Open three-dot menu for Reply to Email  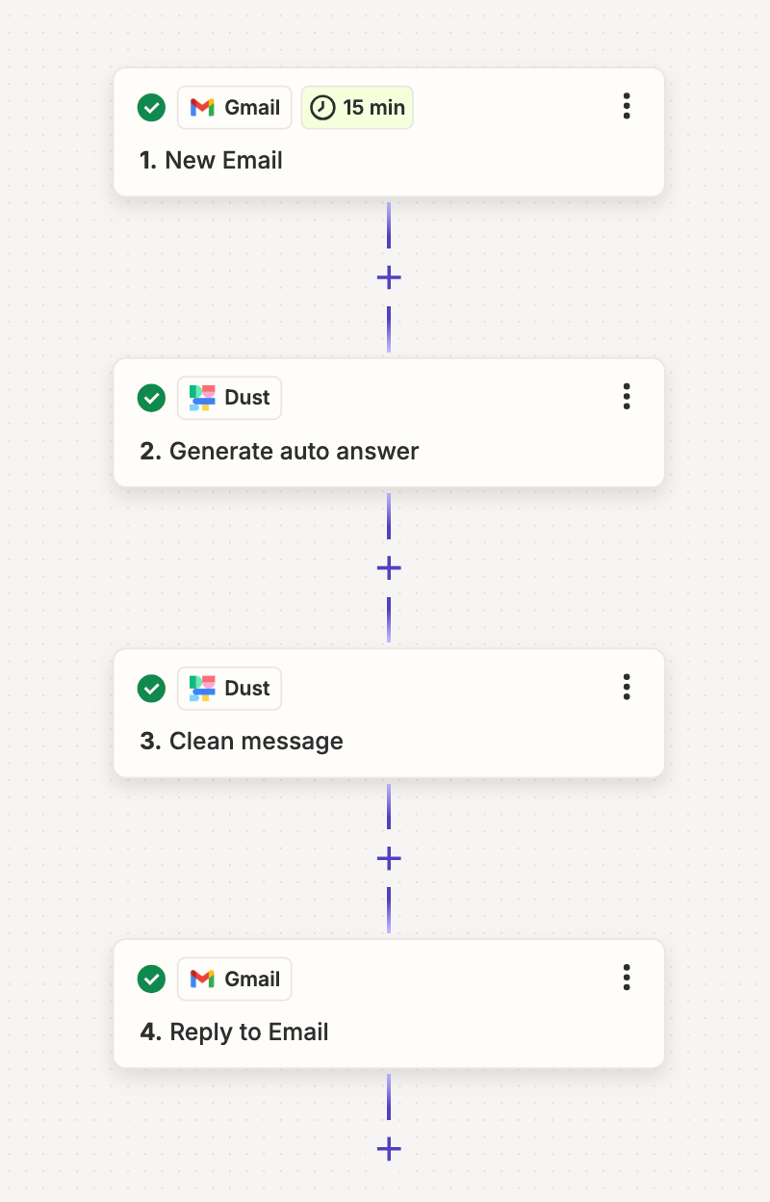tap(627, 978)
